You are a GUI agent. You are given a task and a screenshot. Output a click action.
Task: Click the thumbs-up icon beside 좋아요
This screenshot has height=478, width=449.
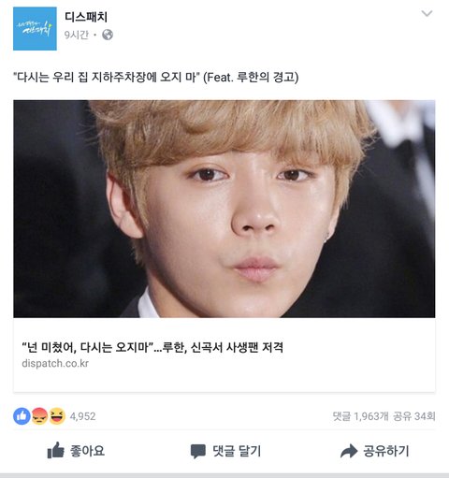coord(55,451)
